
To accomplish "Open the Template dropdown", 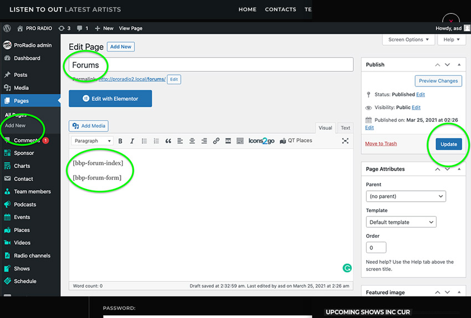I will 401,222.
